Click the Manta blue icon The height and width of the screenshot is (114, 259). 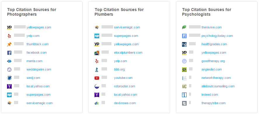pos(9,61)
